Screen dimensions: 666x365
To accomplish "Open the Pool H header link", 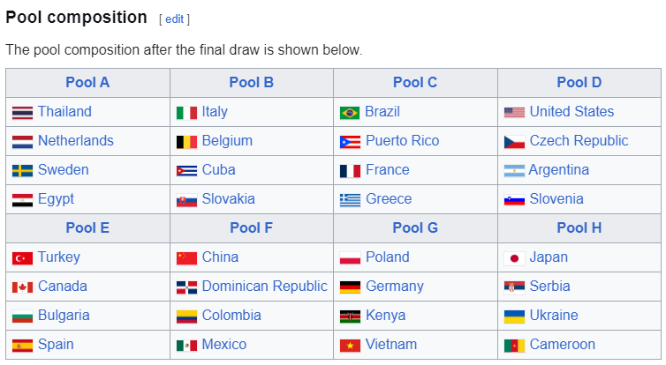I will (579, 227).
